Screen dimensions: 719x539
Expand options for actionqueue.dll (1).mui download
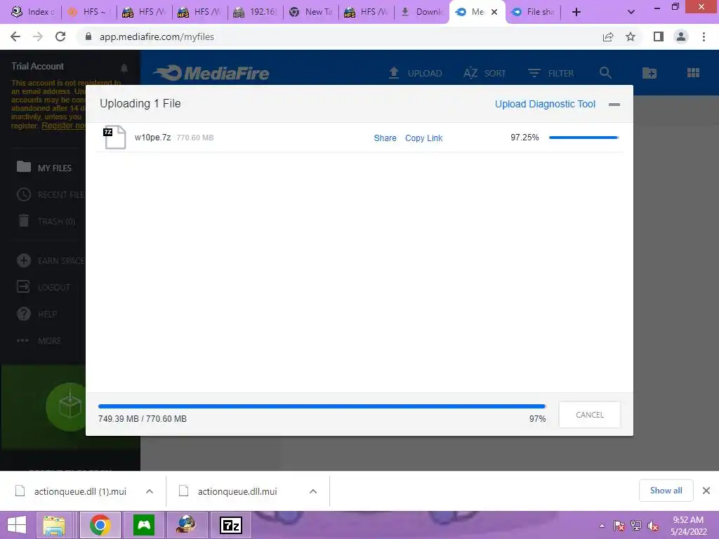pos(150,491)
